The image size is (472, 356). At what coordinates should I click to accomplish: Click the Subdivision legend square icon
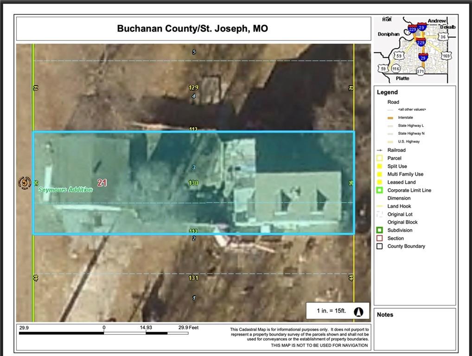pos(380,230)
